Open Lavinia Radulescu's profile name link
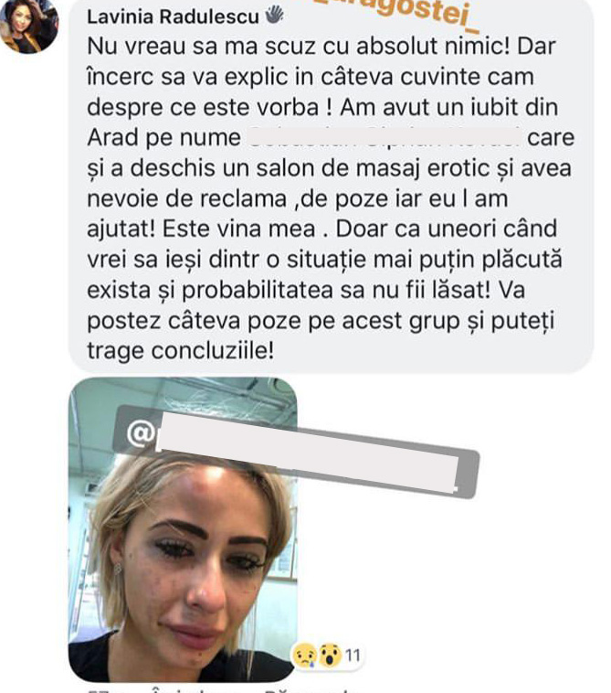The width and height of the screenshot is (611, 693). tap(173, 16)
